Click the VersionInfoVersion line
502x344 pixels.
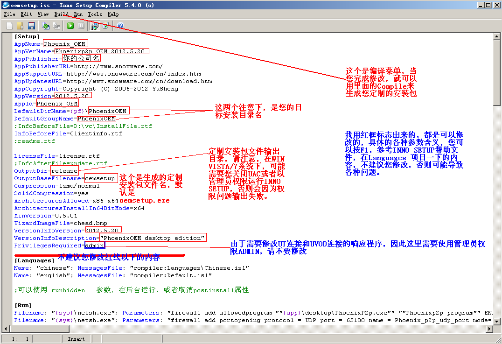(x=68, y=230)
